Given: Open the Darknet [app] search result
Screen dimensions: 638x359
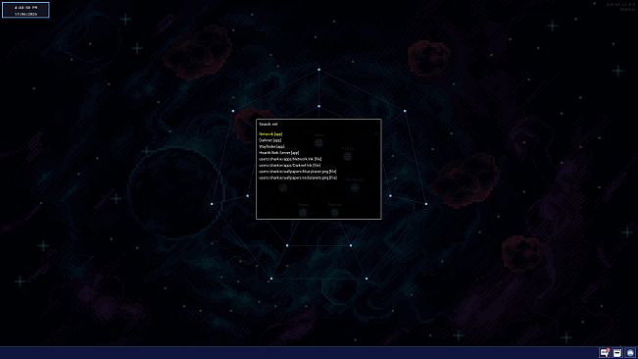Looking at the screenshot, I should click(270, 140).
